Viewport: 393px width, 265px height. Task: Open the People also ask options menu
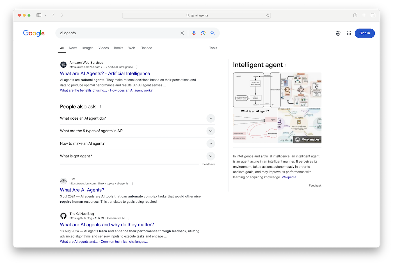click(x=100, y=107)
